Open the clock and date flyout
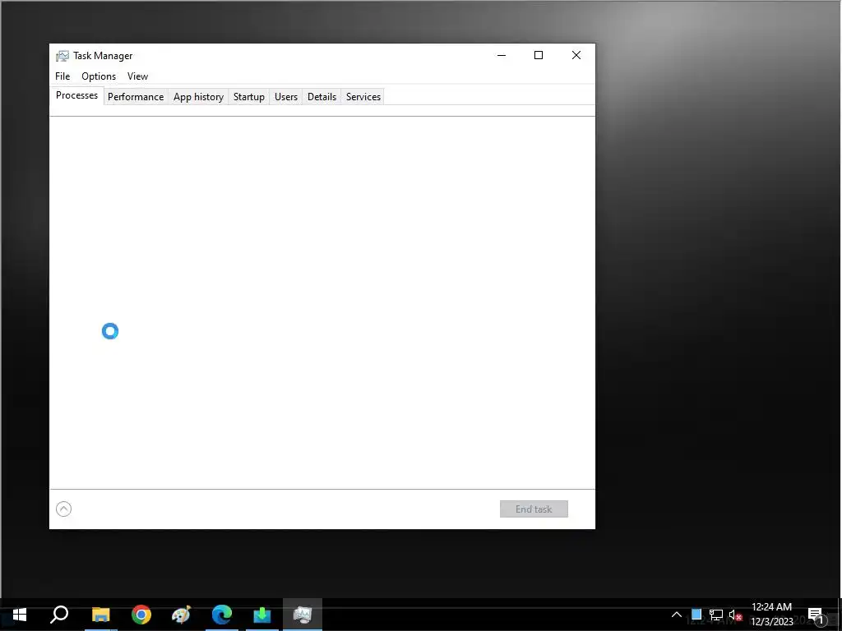Viewport: 842px width, 631px height. (771, 615)
